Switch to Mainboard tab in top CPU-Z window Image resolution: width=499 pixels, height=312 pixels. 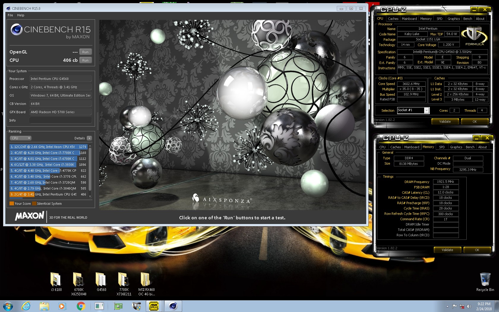(409, 19)
